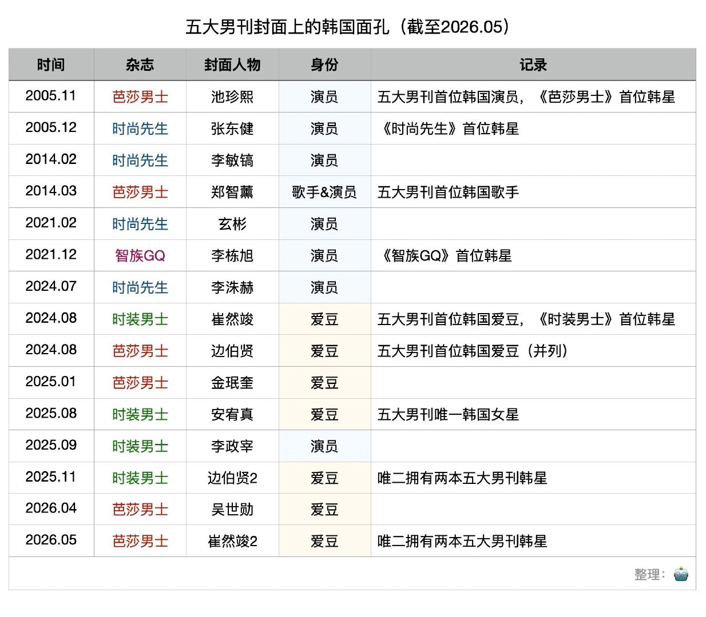The height and width of the screenshot is (617, 706).
Task: Click the date cell 2005.11
Action: 51,96
